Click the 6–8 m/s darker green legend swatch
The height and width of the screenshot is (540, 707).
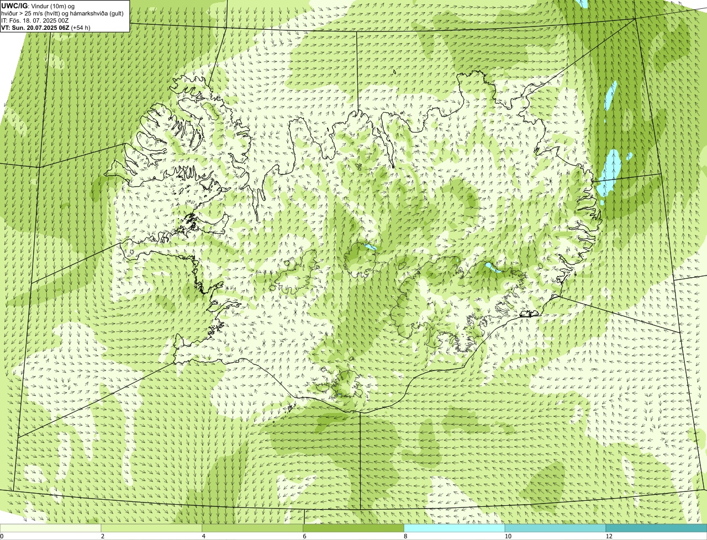click(354, 528)
